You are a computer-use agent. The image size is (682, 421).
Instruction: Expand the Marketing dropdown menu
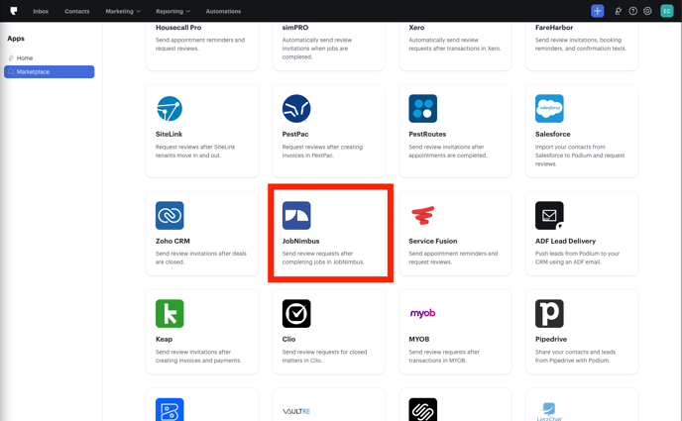[123, 11]
